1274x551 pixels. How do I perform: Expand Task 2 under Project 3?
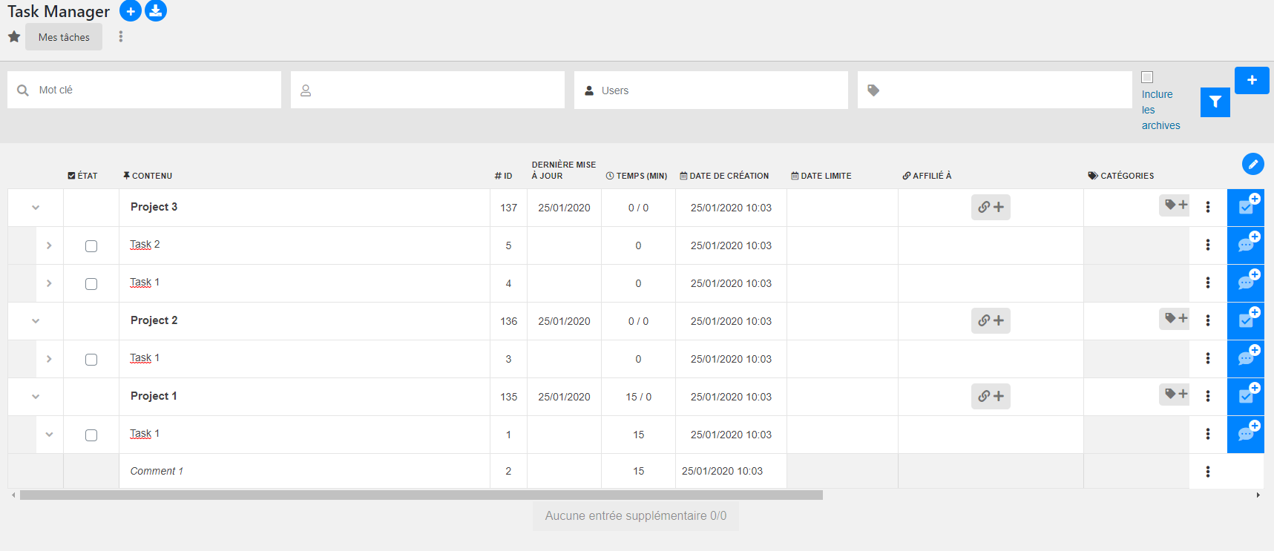click(x=49, y=245)
